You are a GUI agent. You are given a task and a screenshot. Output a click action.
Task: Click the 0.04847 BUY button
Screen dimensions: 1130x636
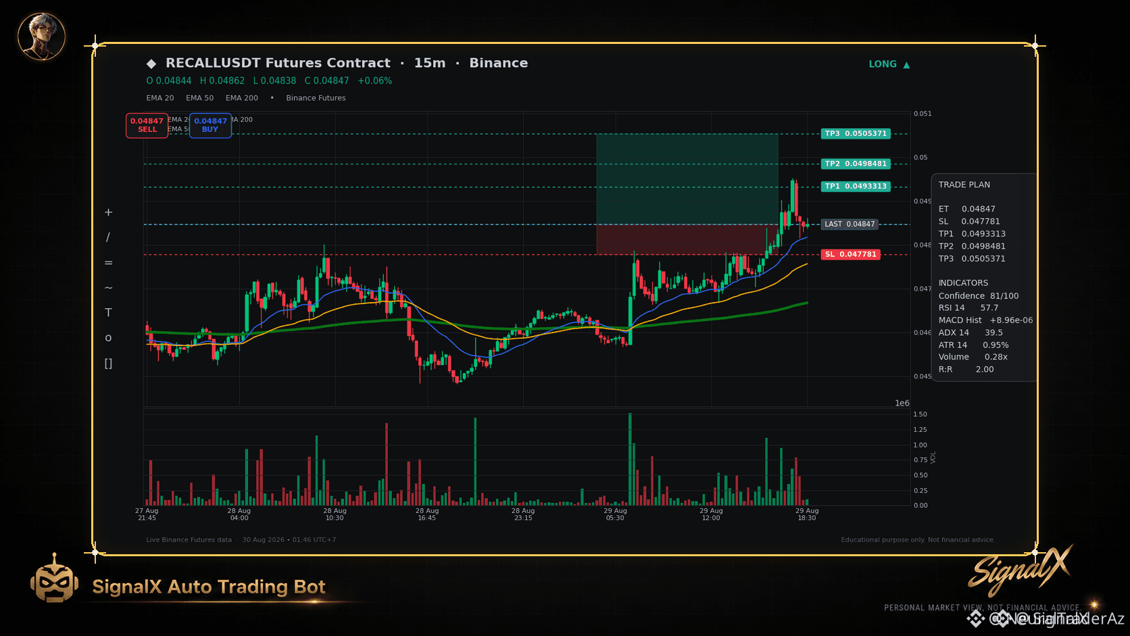pyautogui.click(x=210, y=125)
